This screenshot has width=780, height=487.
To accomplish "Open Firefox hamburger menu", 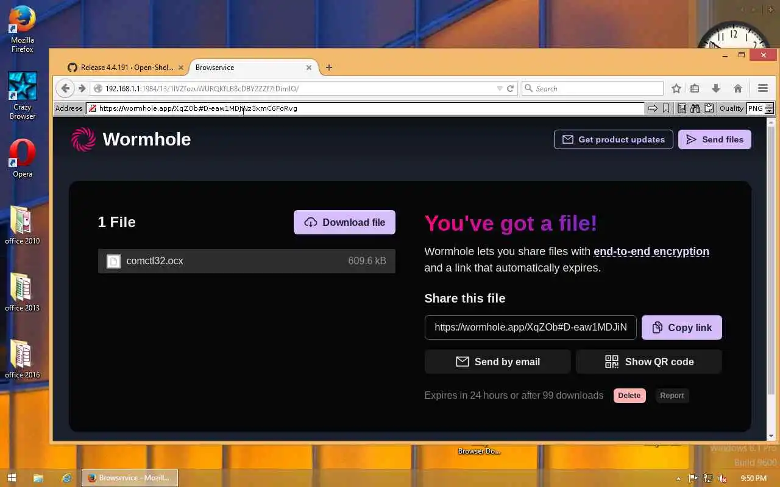I will [762, 88].
